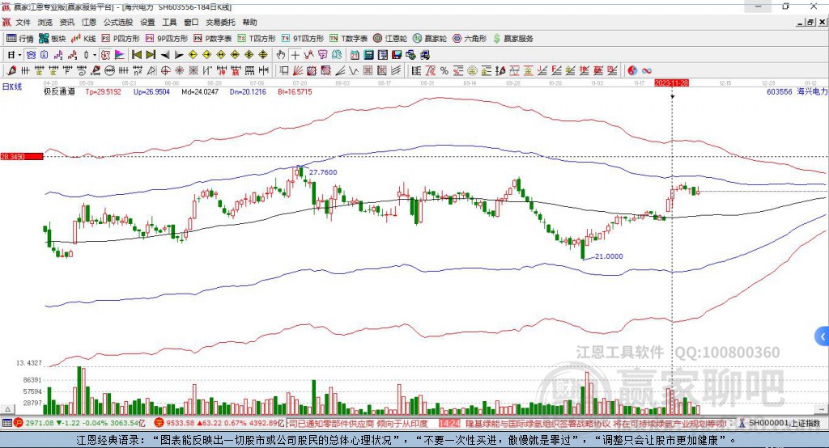
Task: Select the percent % line tool
Action: [x=444, y=71]
